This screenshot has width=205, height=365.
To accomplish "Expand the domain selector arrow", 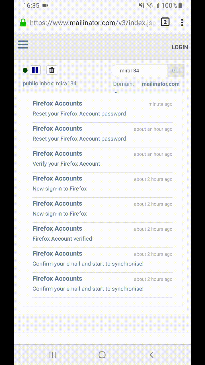I will [116, 92].
